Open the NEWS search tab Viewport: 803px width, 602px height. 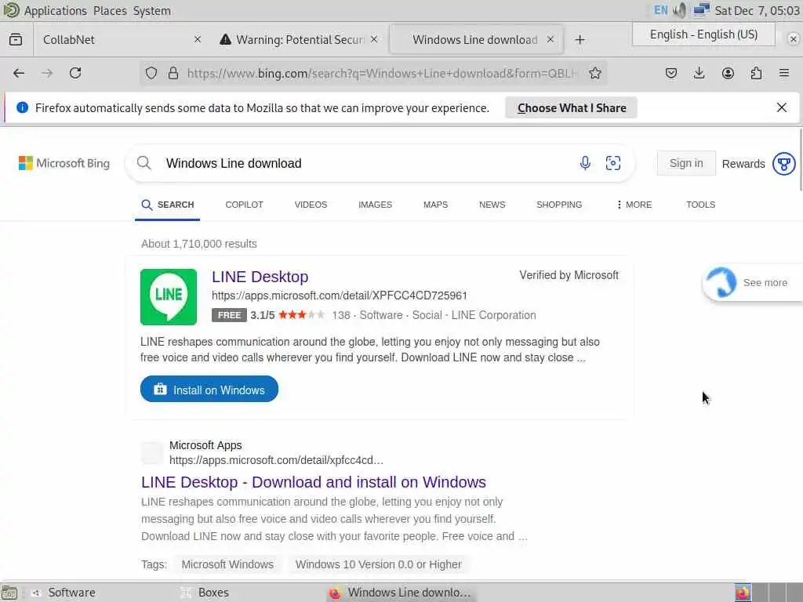point(492,205)
